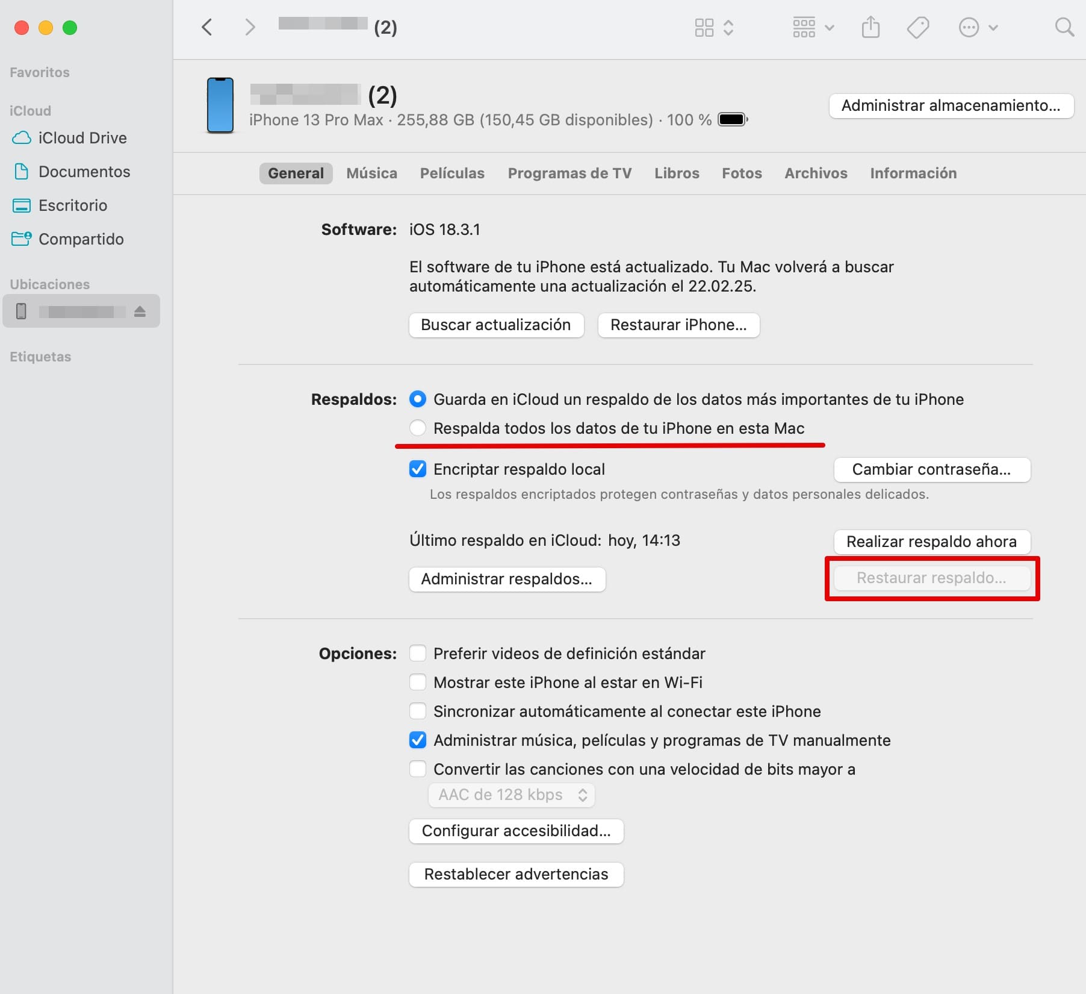Select back up to this Mac radio option
Viewport: 1086px width, 994px height.
click(417, 428)
